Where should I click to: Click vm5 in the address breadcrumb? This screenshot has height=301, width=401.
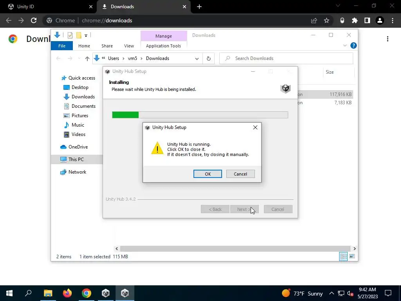click(x=132, y=58)
